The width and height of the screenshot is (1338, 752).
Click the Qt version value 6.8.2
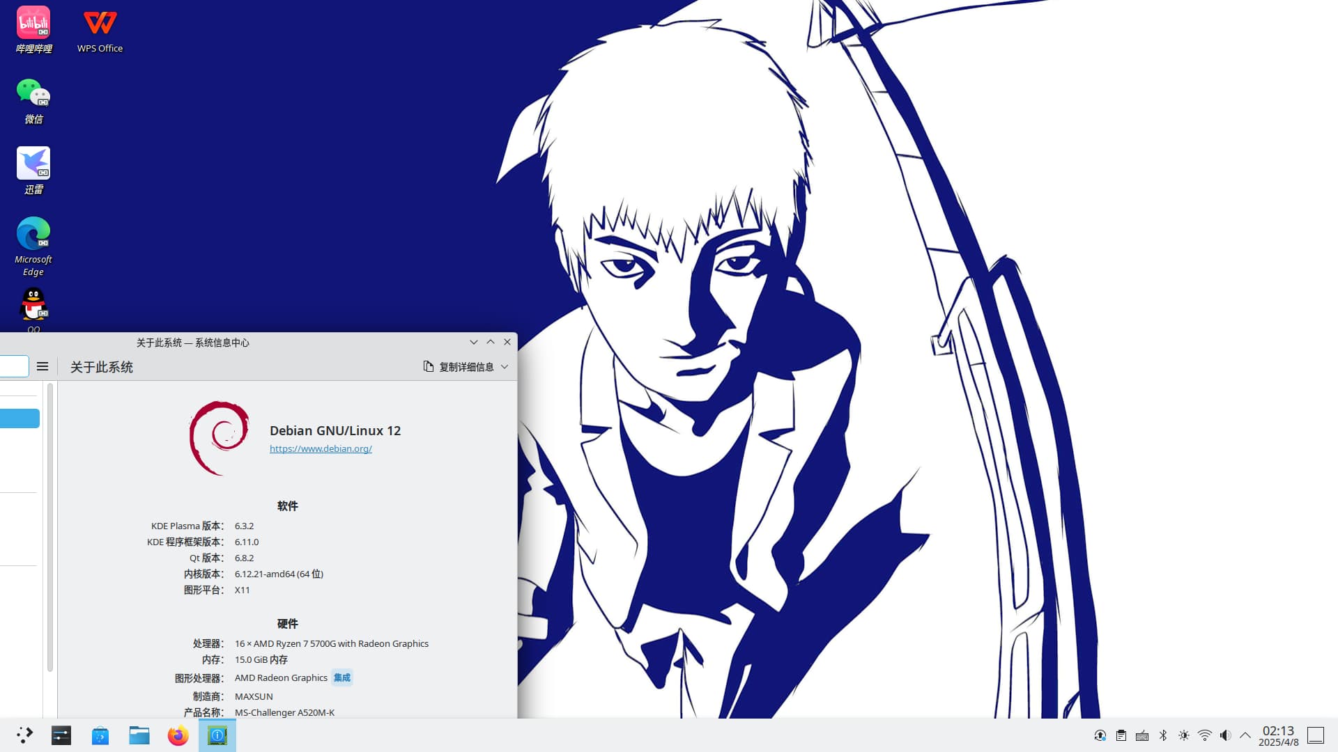(244, 558)
